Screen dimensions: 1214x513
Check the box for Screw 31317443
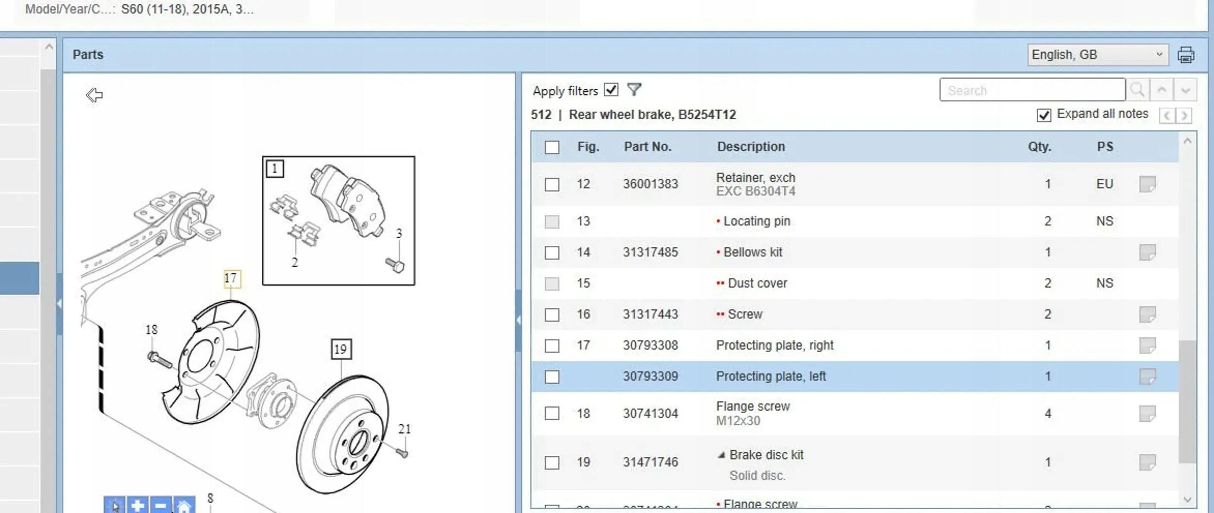click(552, 315)
